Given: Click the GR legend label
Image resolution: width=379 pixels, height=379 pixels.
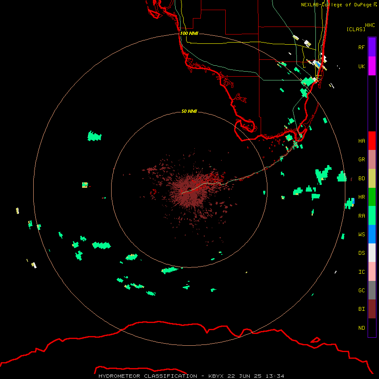Looking at the screenshot, I should point(362,160).
